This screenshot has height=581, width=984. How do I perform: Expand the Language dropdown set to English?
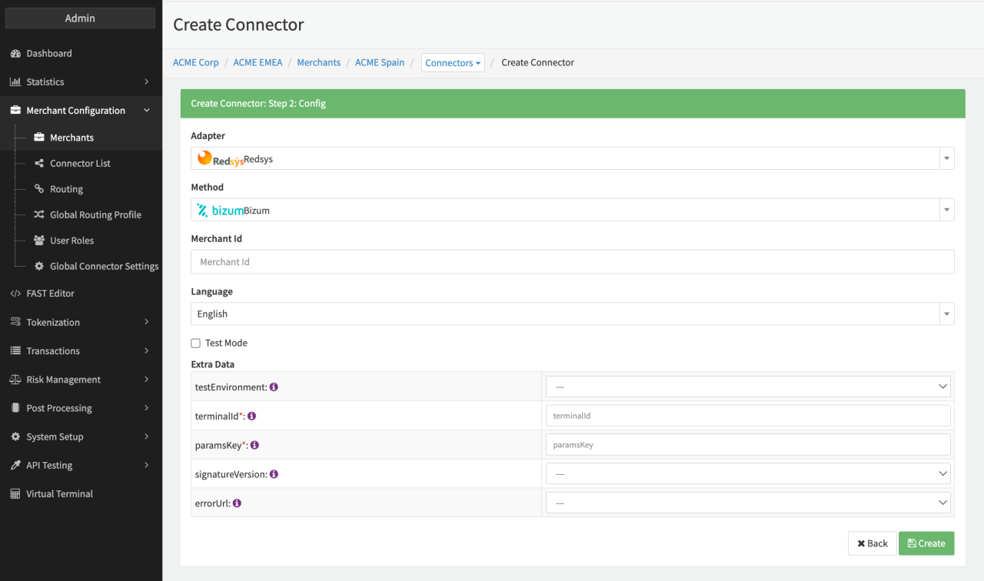pyautogui.click(x=572, y=314)
